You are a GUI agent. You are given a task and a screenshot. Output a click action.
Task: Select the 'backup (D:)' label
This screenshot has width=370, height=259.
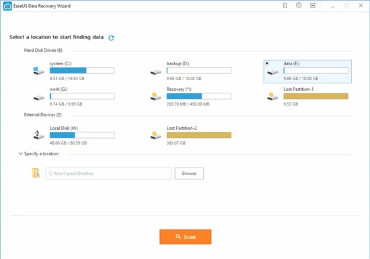[x=178, y=63]
